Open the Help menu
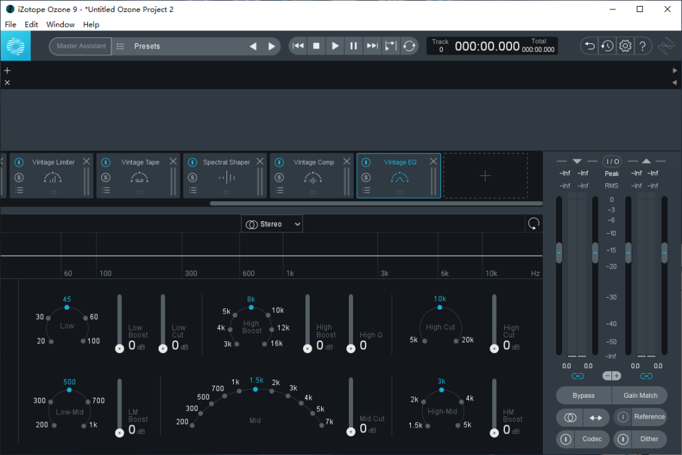Image resolution: width=682 pixels, height=455 pixels. click(91, 25)
